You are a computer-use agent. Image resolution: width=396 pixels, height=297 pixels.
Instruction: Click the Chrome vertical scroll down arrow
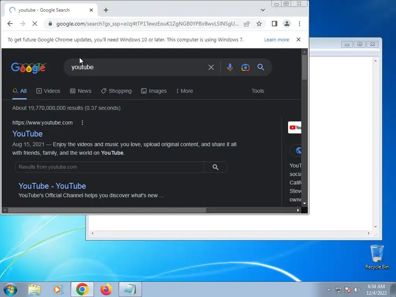coord(304,203)
